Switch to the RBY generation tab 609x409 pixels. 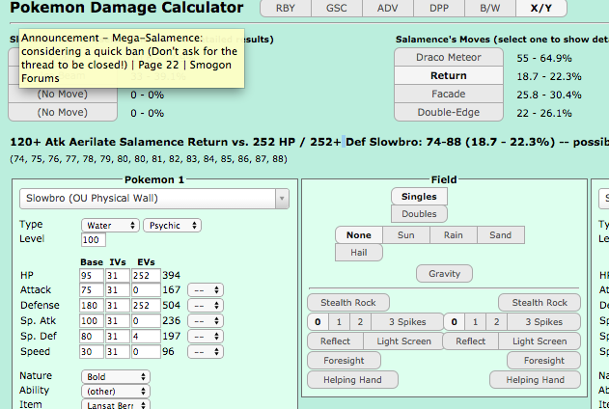[x=286, y=8]
